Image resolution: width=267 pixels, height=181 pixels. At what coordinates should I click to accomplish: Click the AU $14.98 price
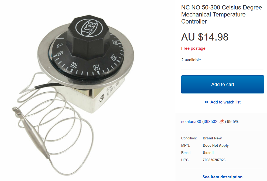coord(205,37)
